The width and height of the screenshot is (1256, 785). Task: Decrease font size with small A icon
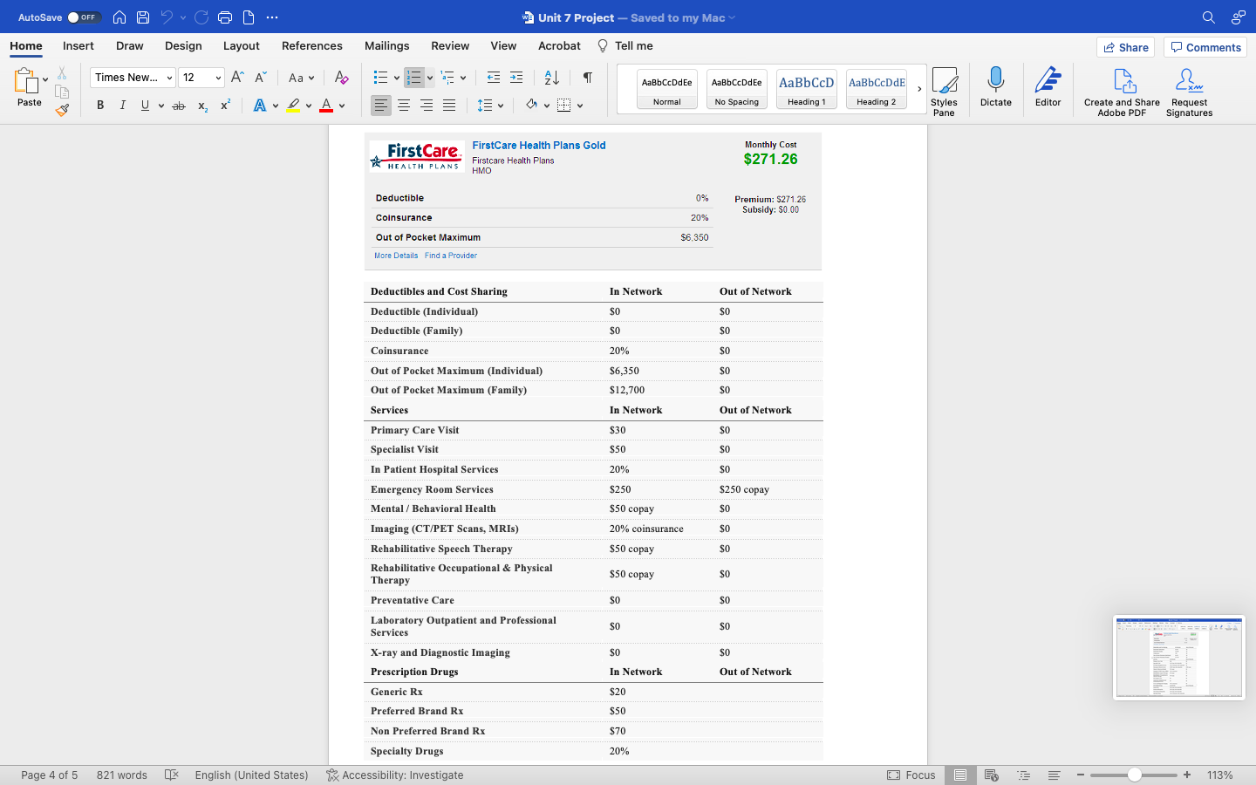coord(260,78)
